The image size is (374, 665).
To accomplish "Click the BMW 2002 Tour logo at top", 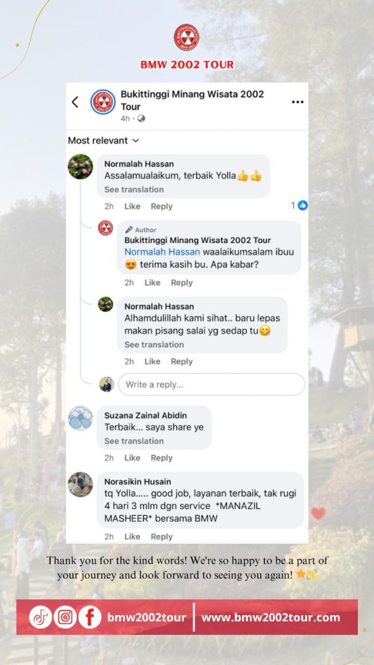I will pos(186,38).
